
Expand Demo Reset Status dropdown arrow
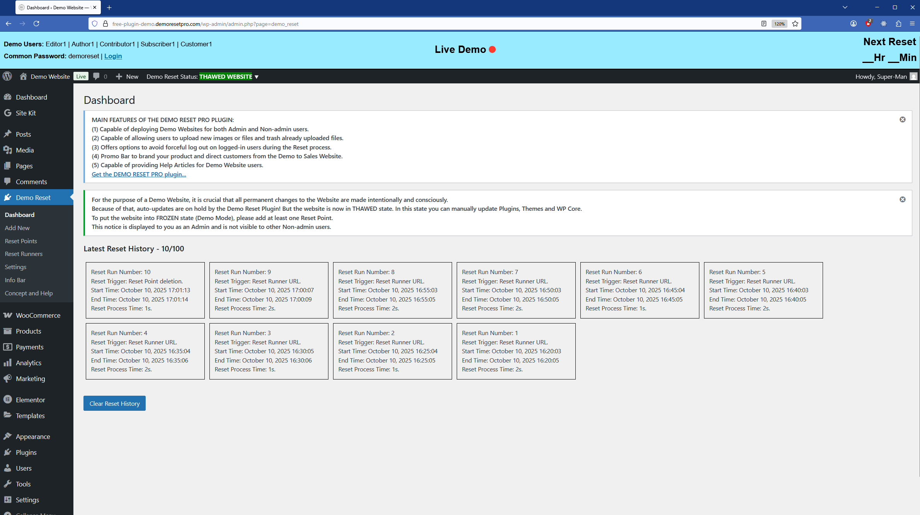[257, 77]
